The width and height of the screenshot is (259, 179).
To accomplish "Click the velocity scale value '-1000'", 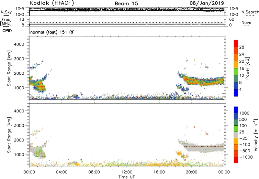I will pyautogui.click(x=246, y=157).
